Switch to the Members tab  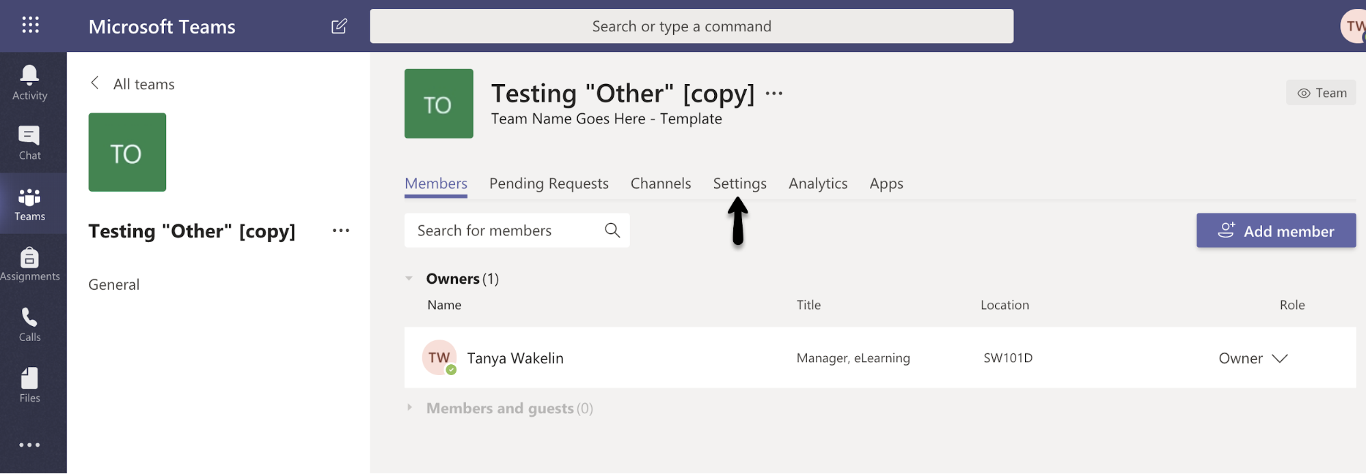point(436,183)
